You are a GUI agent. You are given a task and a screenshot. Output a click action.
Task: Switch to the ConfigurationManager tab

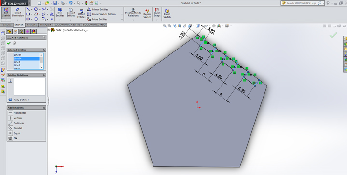tap(21, 32)
